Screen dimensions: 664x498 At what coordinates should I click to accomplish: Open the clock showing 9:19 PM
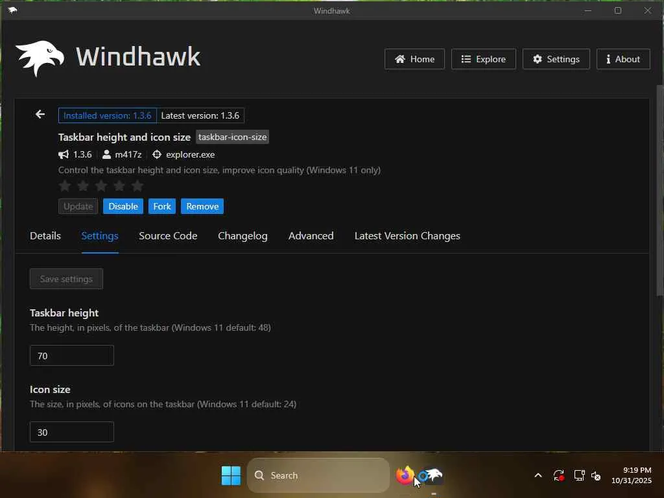pos(632,475)
